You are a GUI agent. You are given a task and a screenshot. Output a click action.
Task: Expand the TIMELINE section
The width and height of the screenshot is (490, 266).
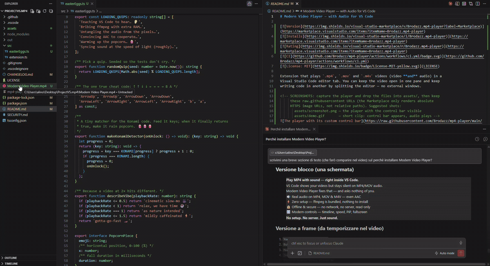(x=28, y=264)
